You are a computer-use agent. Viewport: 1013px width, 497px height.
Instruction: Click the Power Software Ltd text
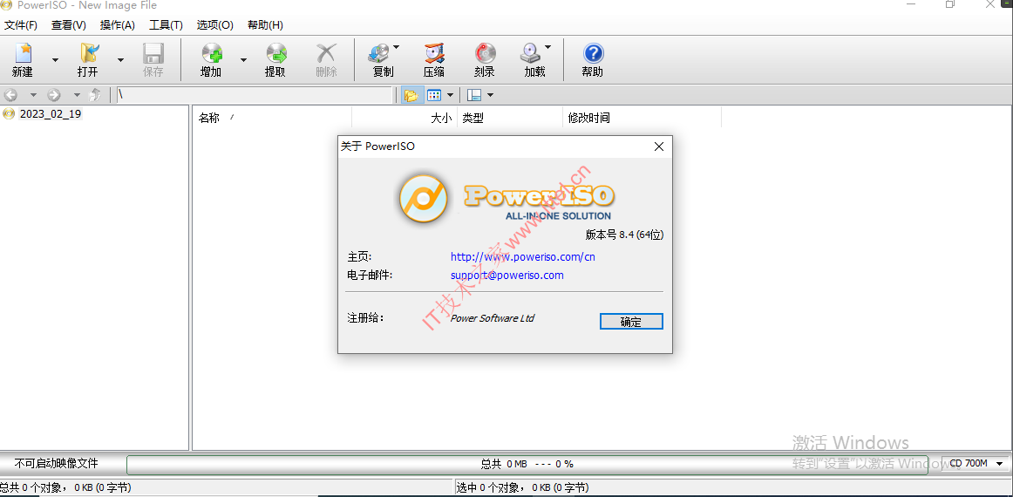pos(493,318)
